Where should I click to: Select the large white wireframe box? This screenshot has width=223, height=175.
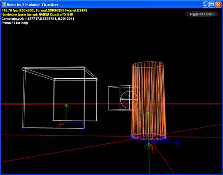point(60,98)
